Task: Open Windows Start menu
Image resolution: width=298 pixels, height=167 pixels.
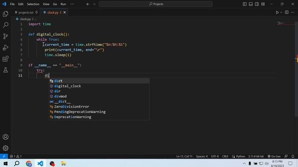Action: [x=5, y=163]
